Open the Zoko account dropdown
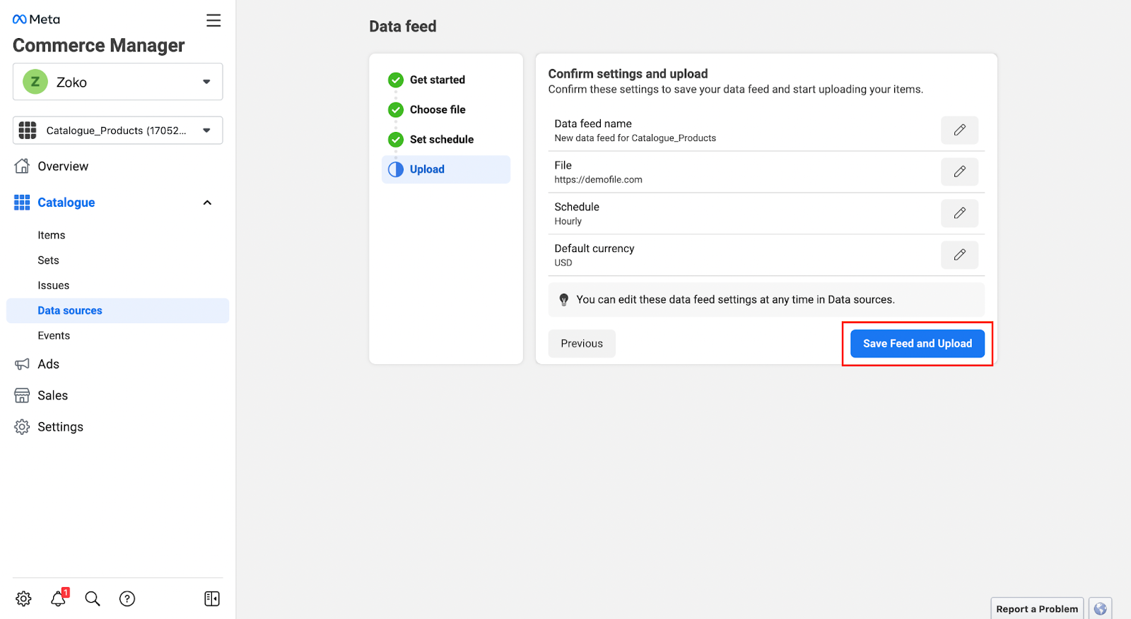Screen dimensions: 1131x619 coord(117,82)
